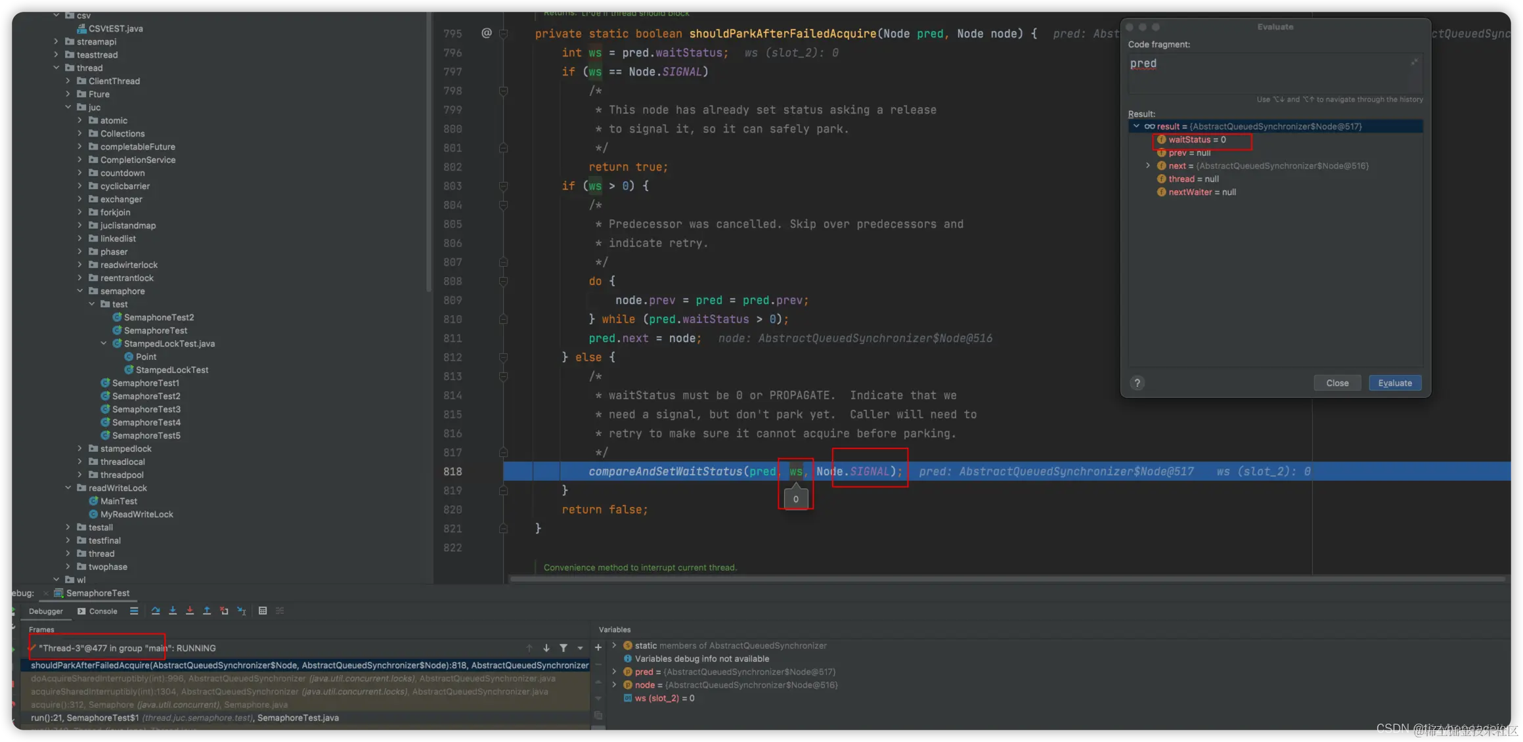Screen dimensions: 1523x742
Task: Select the Debugger tab
Action: click(46, 611)
